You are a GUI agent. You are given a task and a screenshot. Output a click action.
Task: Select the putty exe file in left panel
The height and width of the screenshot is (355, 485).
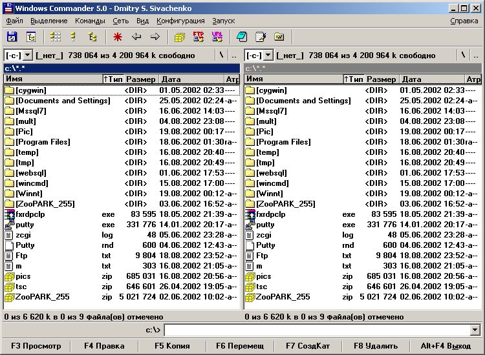pyautogui.click(x=25, y=225)
